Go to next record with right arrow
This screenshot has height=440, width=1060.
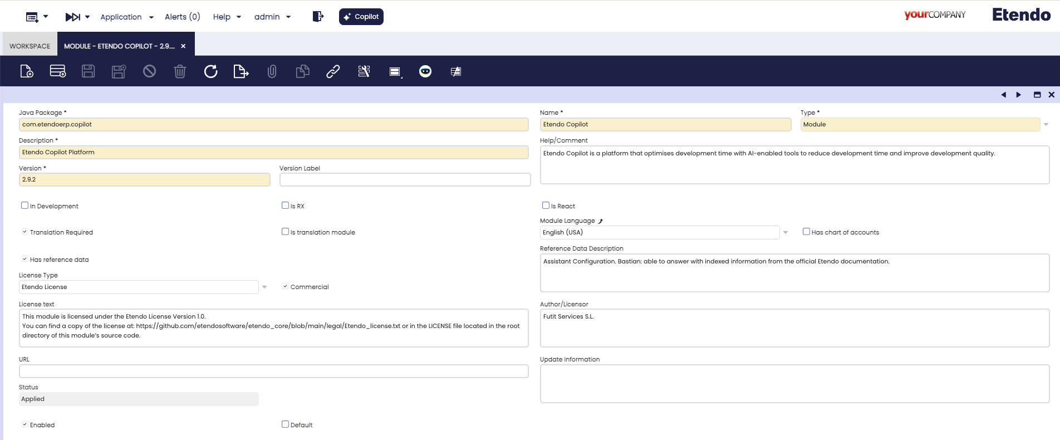point(1019,95)
